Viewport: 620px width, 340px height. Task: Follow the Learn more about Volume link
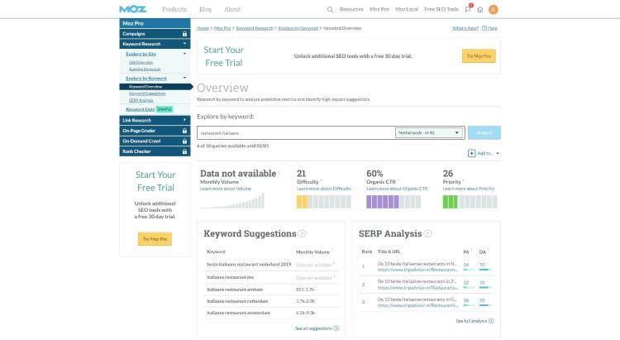[226, 189]
